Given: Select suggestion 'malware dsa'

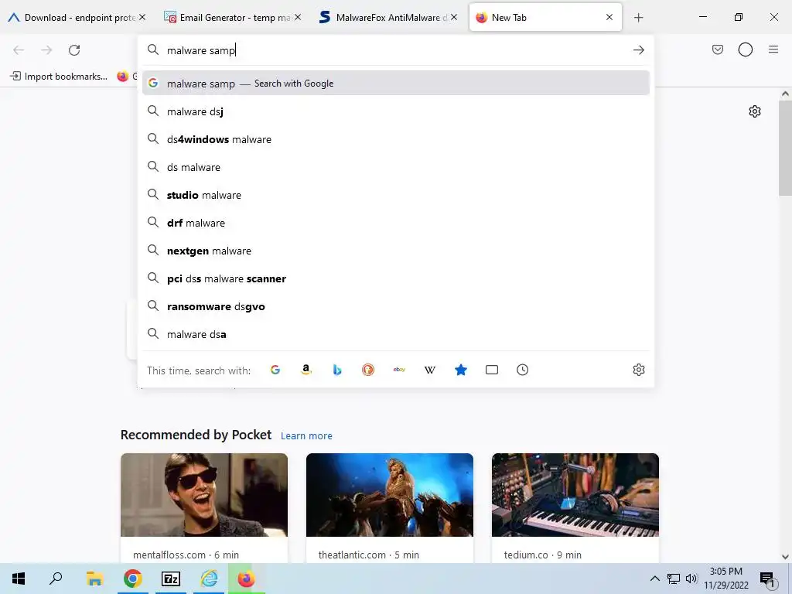Looking at the screenshot, I should (395, 334).
